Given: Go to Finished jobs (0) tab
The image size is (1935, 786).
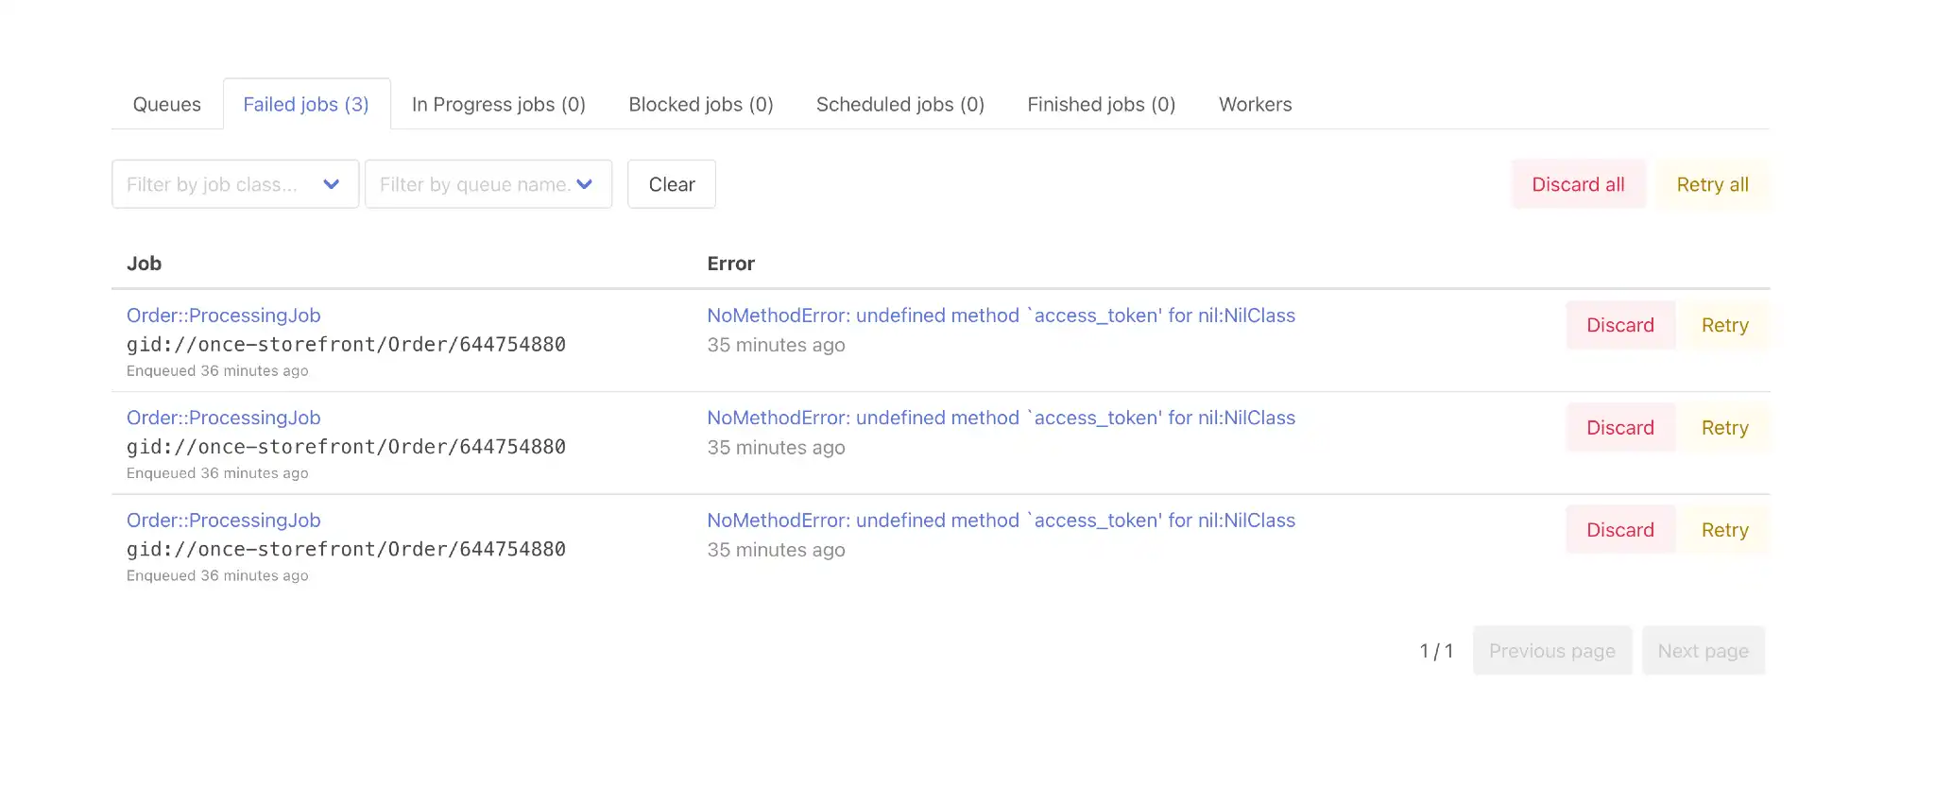Looking at the screenshot, I should pos(1102,104).
